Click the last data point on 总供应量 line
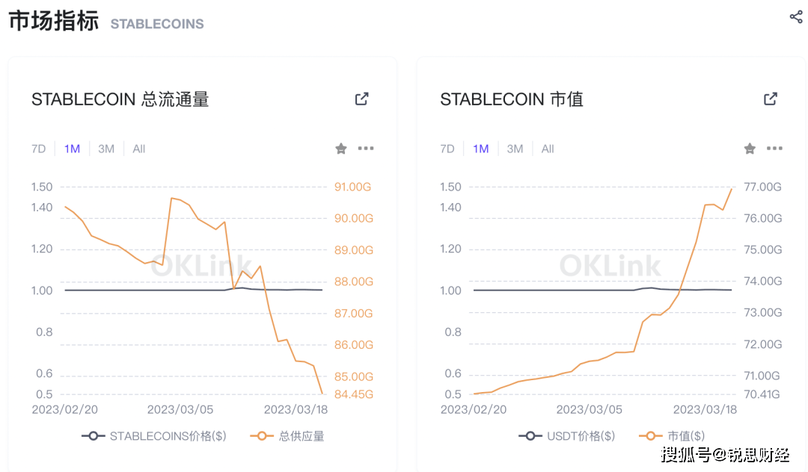Screen dimensions: 808x472 coord(322,394)
